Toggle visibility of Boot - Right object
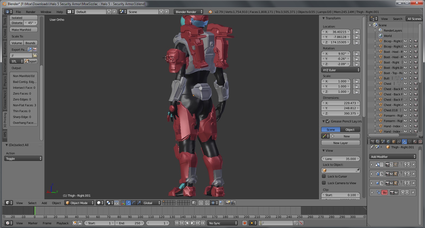The height and width of the screenshot is (228, 425). (x=405, y=62)
